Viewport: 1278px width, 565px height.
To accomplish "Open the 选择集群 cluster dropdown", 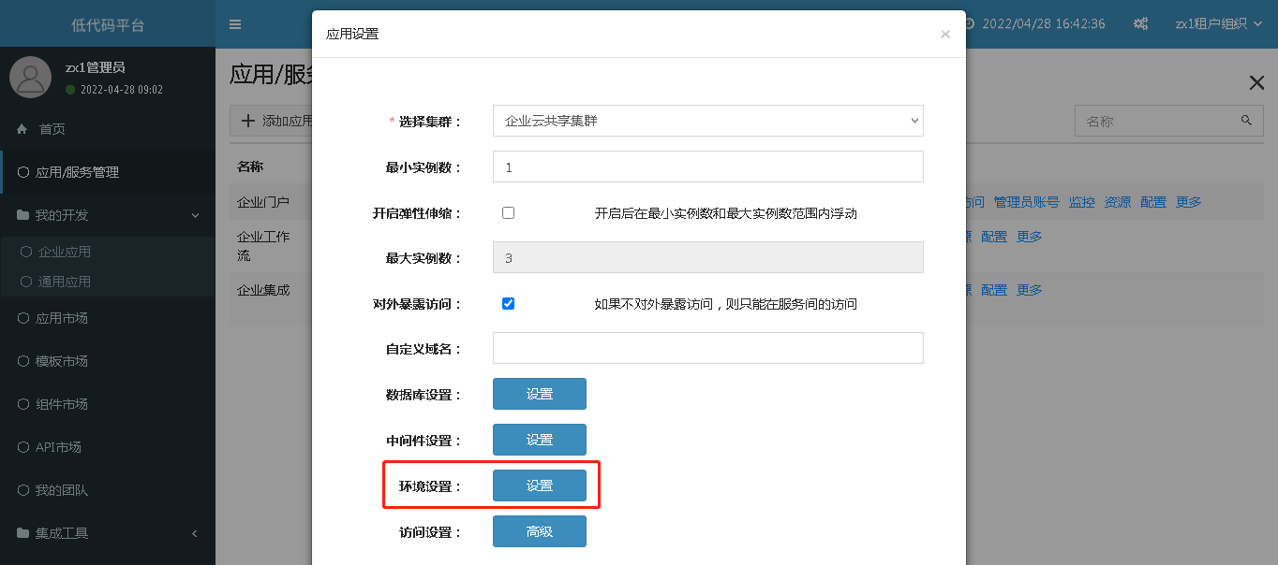I will pos(707,121).
